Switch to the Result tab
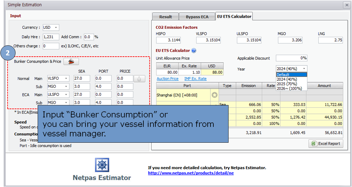The image size is (352, 187). click(x=165, y=17)
